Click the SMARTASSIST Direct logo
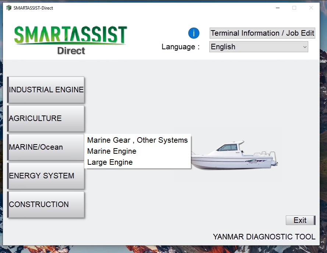 tap(71, 39)
